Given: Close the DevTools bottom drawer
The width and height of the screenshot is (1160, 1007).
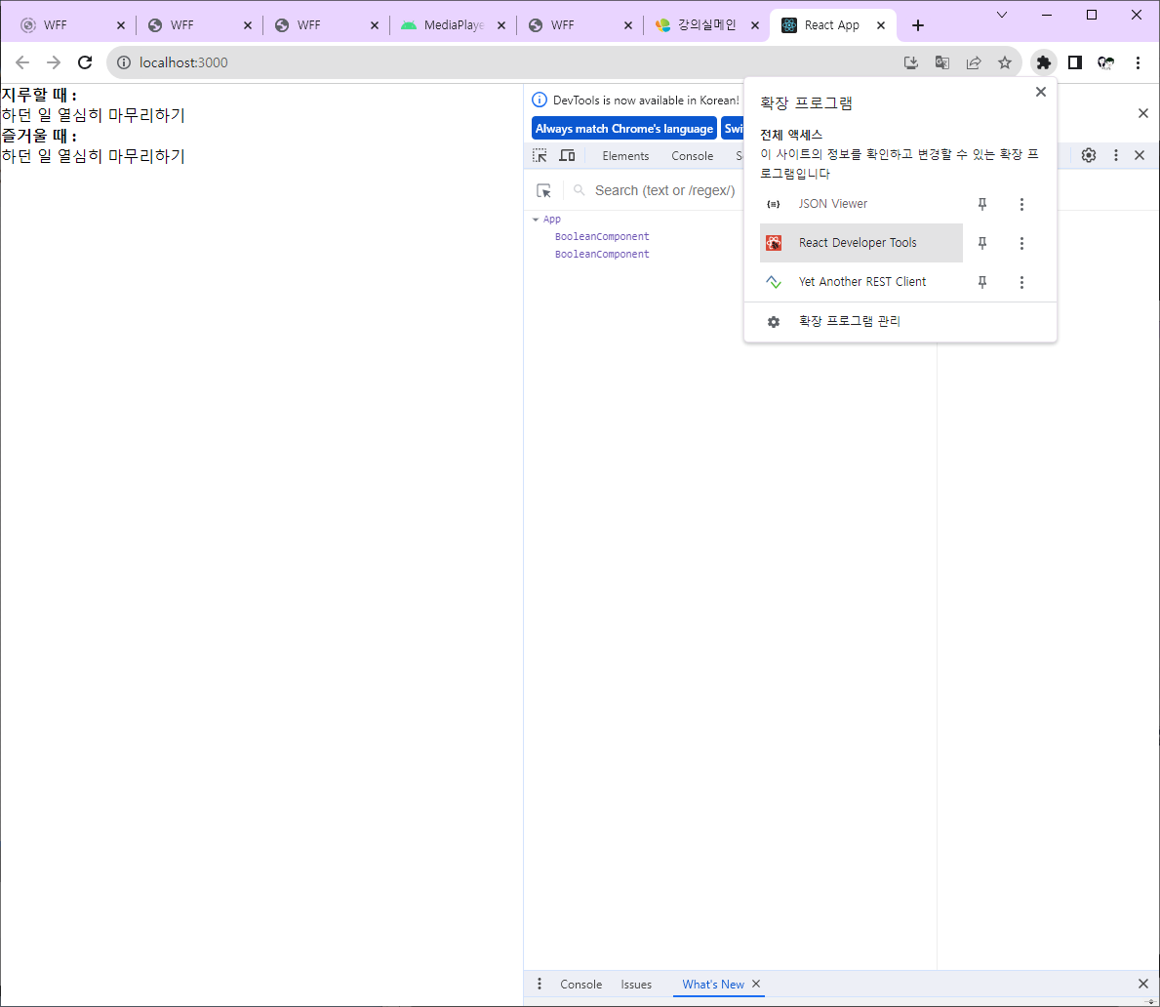Looking at the screenshot, I should point(1143,984).
